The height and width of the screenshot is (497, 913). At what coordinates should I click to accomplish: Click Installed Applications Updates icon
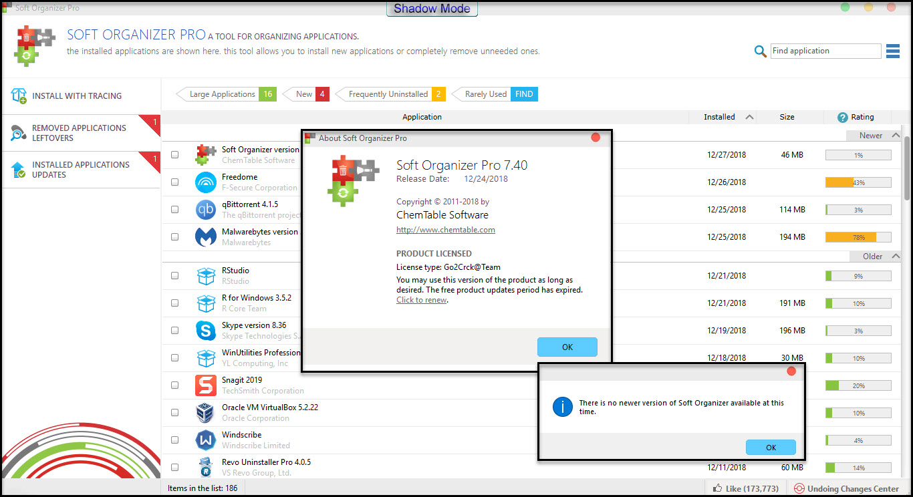pyautogui.click(x=19, y=170)
